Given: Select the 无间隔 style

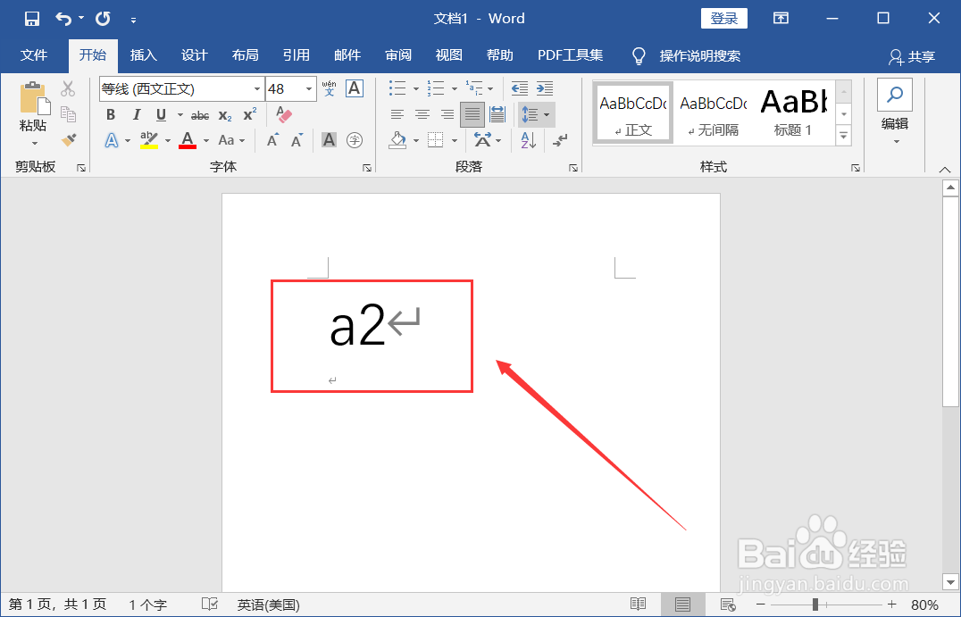Looking at the screenshot, I should click(x=714, y=113).
